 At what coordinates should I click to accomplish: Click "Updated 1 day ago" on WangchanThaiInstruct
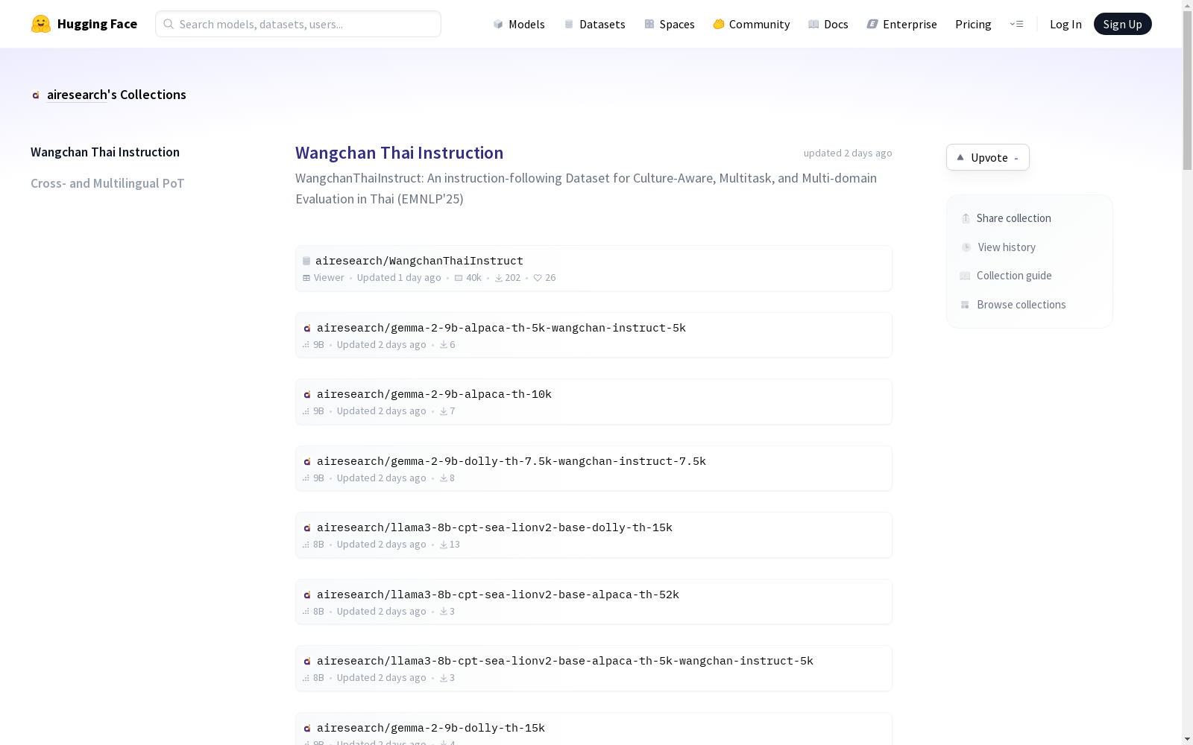[399, 278]
